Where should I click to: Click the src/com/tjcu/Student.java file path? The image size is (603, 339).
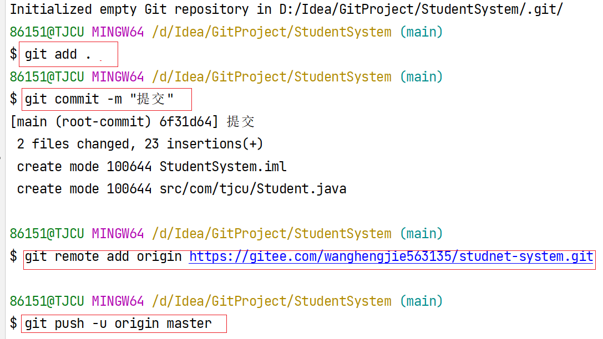pos(253,189)
